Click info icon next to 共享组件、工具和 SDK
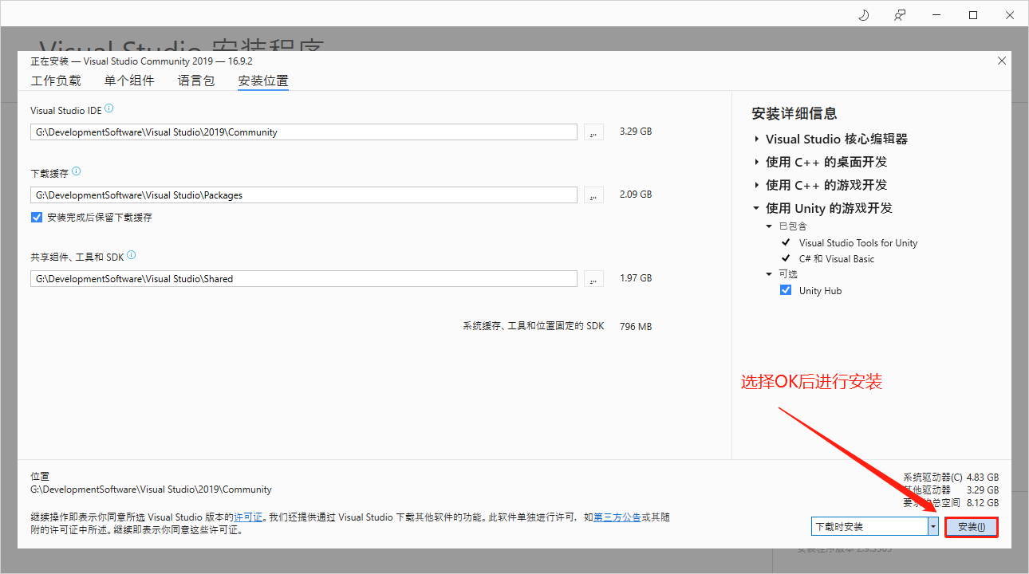This screenshot has width=1029, height=574. (132, 256)
